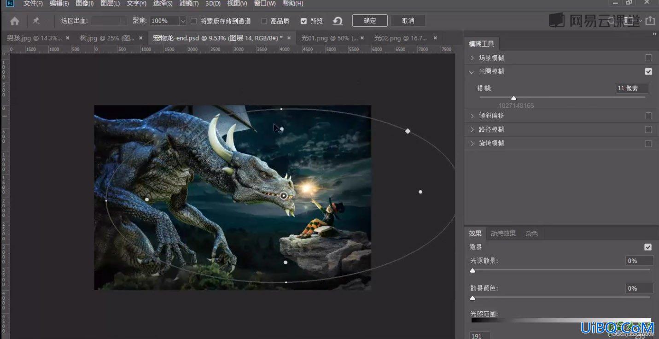Click the 确定 confirm button

(370, 21)
